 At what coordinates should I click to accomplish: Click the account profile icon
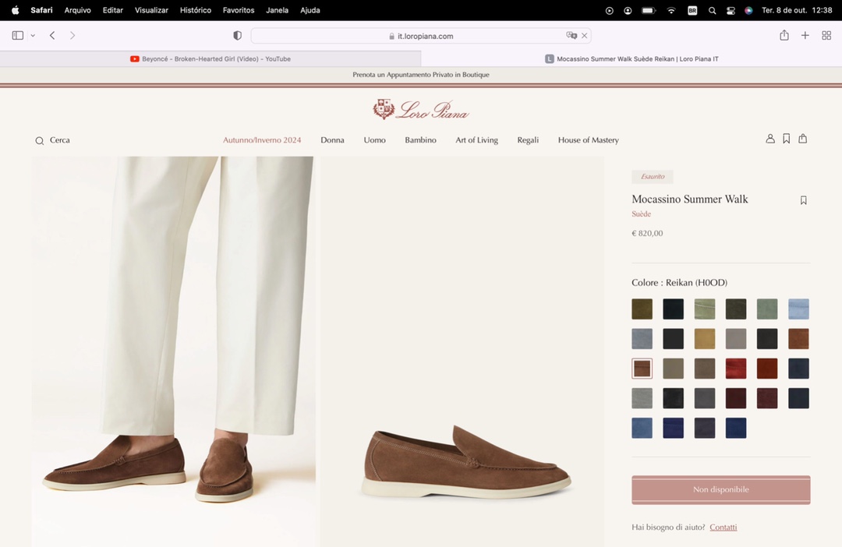point(770,139)
